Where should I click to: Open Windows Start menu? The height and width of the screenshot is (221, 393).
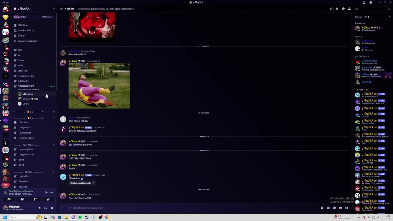[x=5, y=217]
